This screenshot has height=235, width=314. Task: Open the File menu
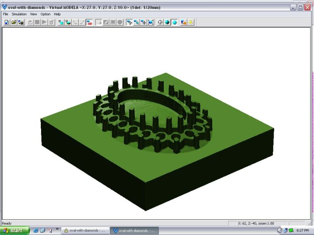[6, 14]
